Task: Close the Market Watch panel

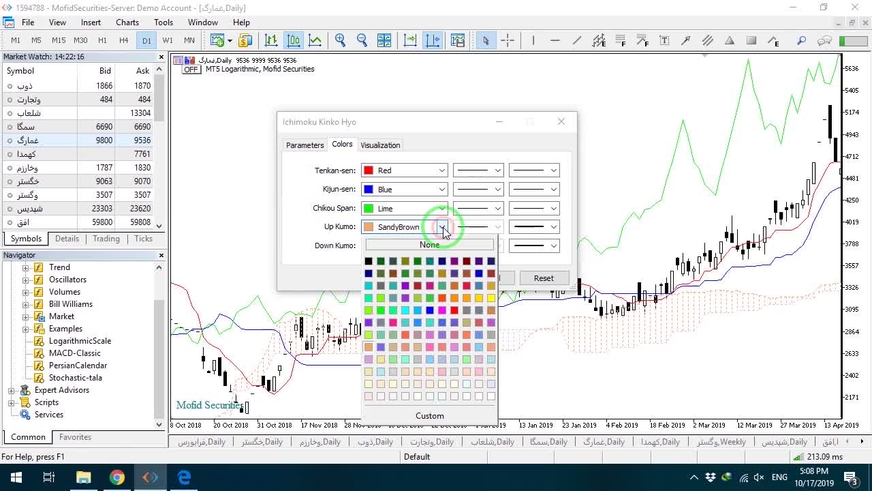Action: (161, 57)
